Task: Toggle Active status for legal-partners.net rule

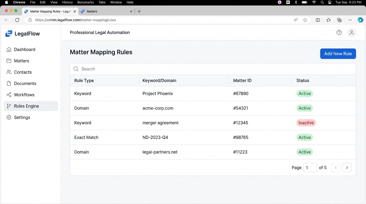Action: pyautogui.click(x=304, y=152)
